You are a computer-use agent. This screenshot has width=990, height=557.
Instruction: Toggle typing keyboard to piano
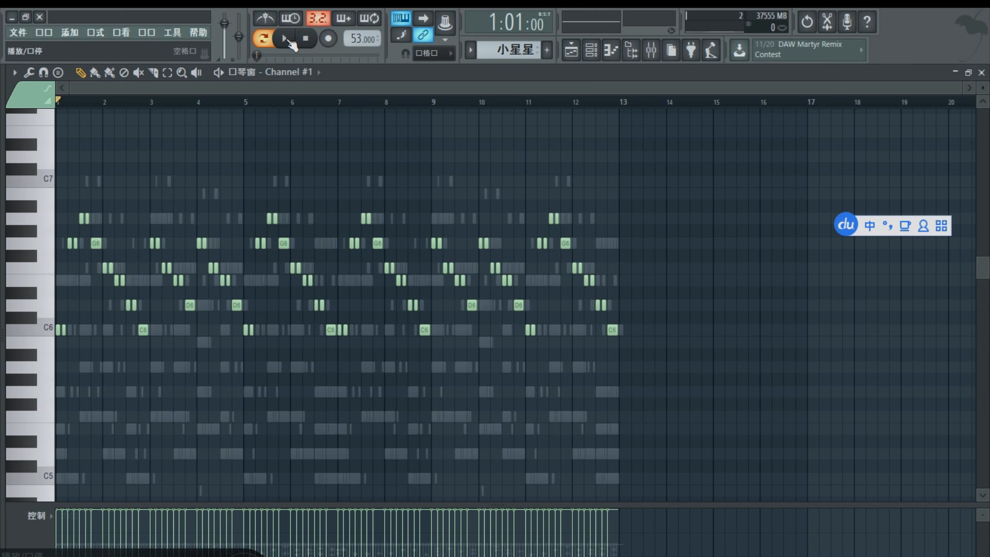click(x=401, y=19)
